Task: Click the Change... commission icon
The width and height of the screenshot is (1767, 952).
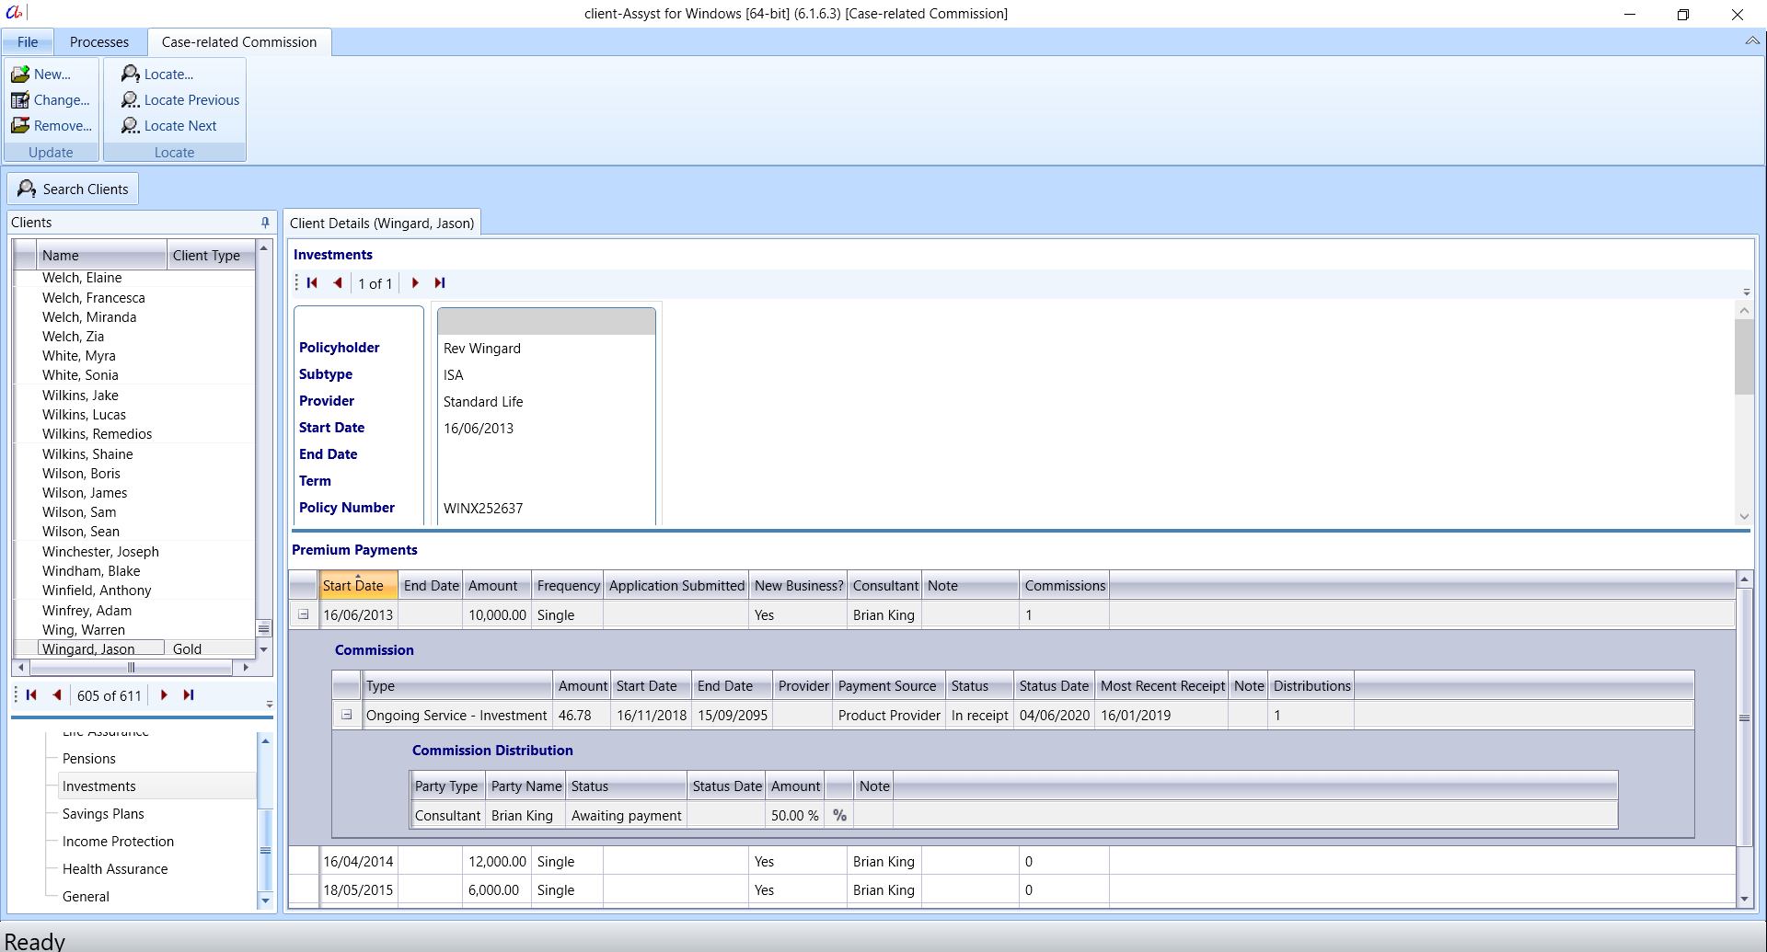Action: point(20,99)
